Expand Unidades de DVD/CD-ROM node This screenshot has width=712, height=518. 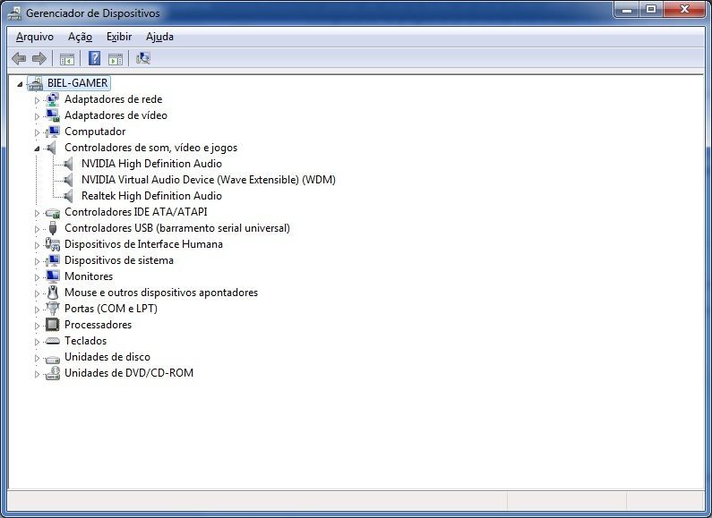[x=38, y=374]
